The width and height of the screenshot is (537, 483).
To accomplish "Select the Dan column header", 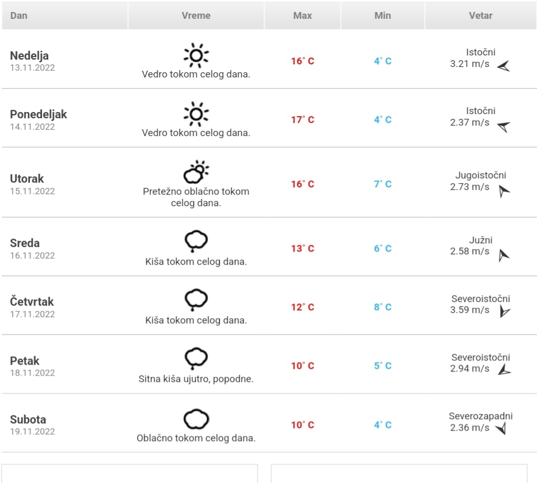I will (x=65, y=15).
